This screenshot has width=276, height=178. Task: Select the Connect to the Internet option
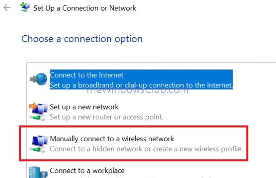[x=87, y=75]
